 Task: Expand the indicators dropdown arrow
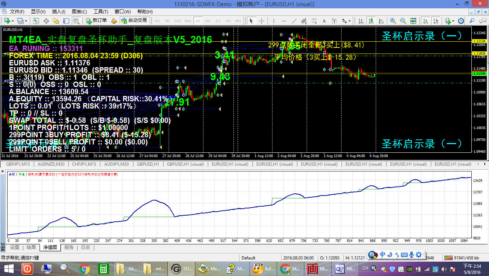point(453,21)
